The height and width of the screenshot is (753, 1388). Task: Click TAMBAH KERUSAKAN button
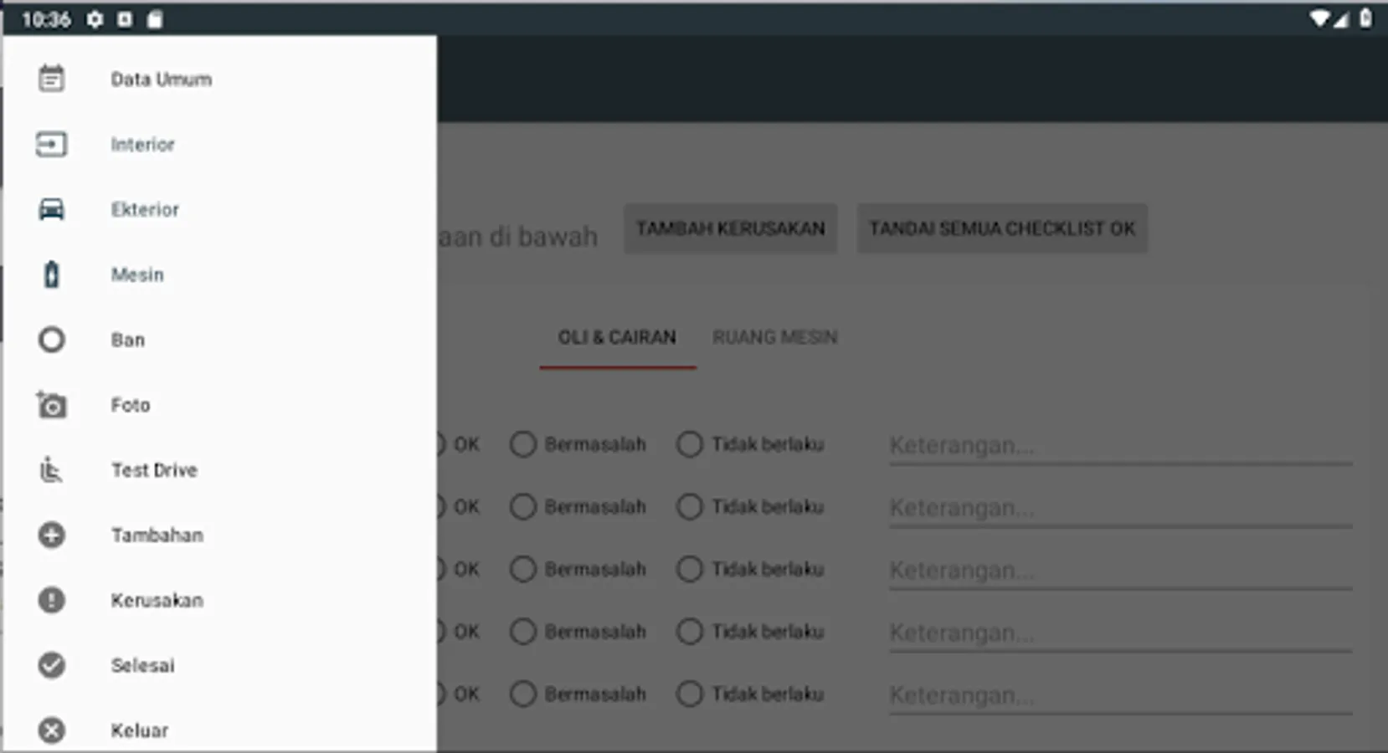(x=730, y=228)
